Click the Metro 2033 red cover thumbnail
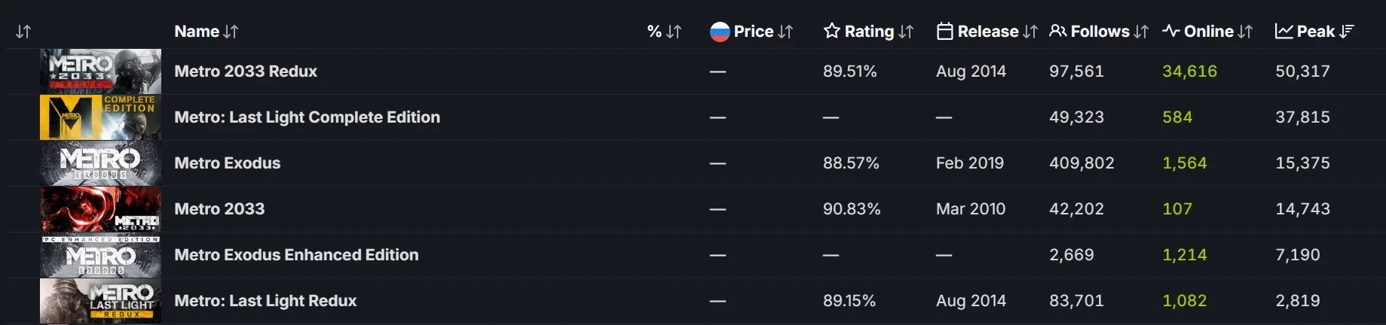Screen dimensions: 1386x325 point(100,209)
